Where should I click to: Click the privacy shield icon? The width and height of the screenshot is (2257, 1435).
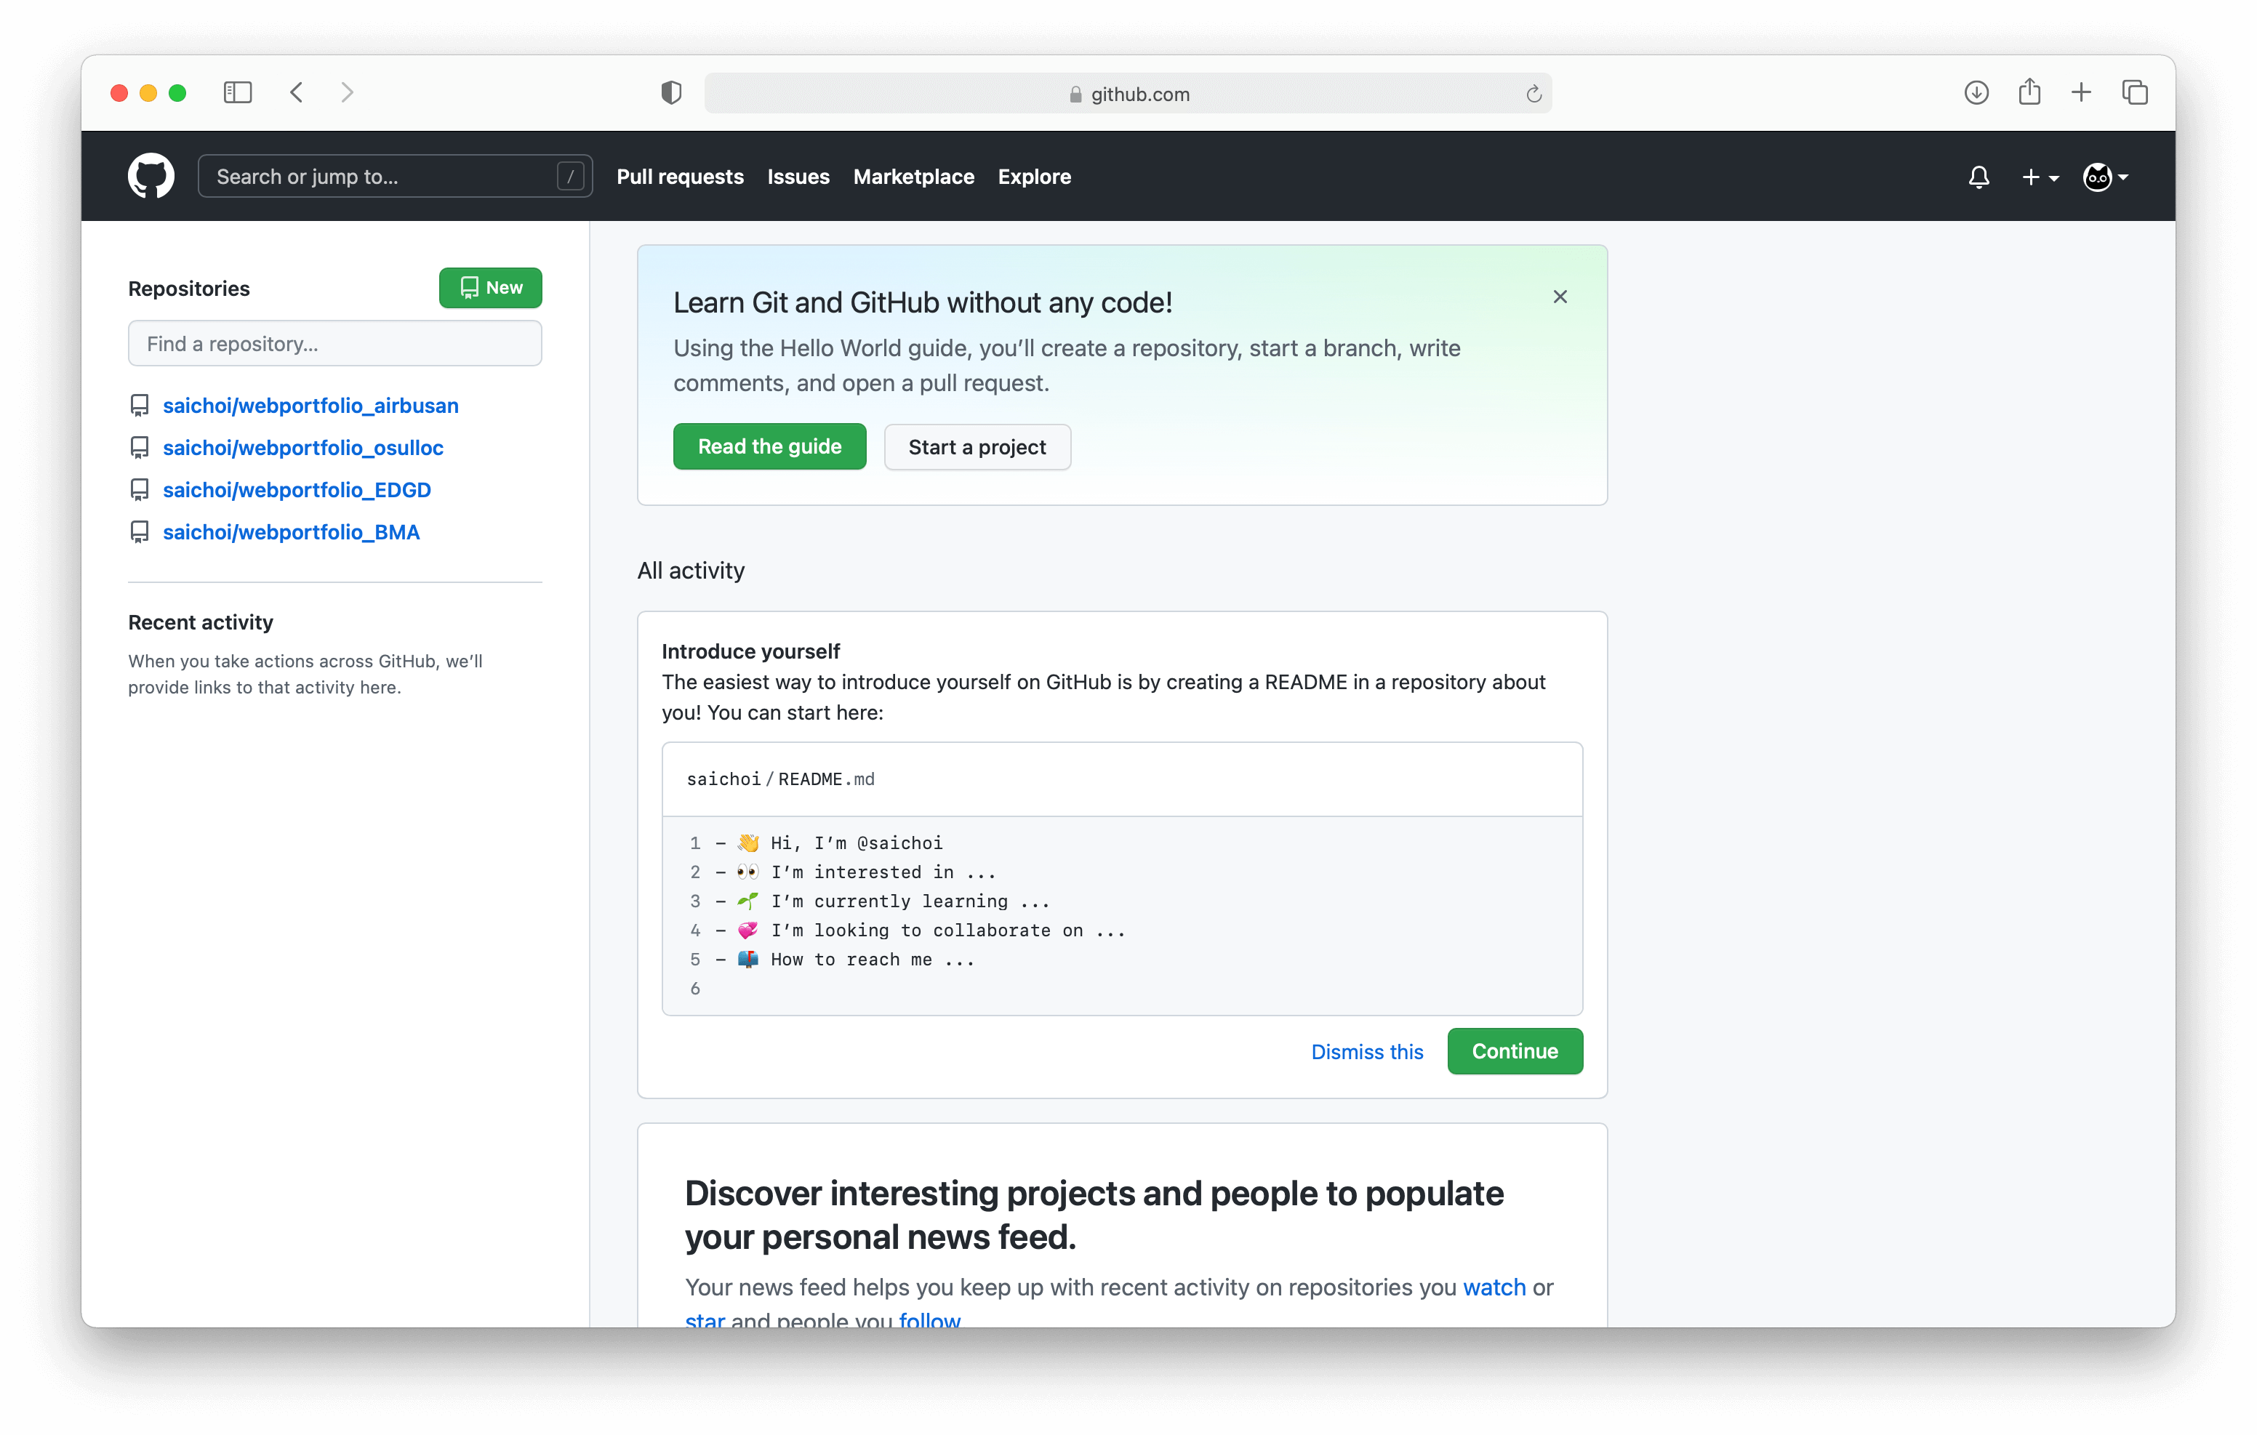coord(671,93)
